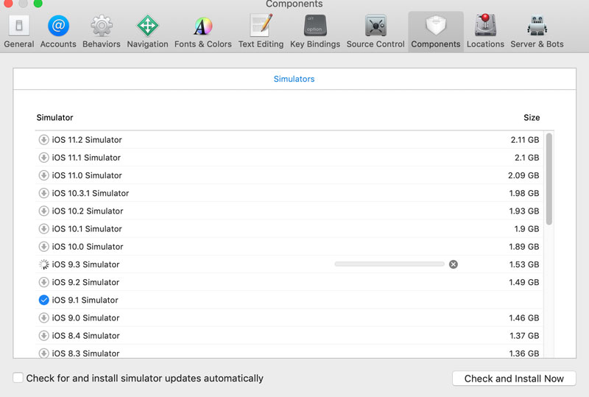Click the 1.46 GB size value
This screenshot has width=589, height=397.
pos(524,317)
